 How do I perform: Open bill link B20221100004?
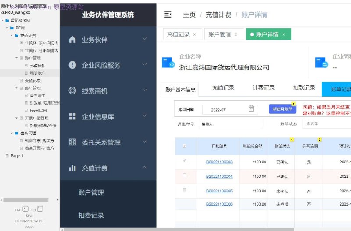click(219, 177)
